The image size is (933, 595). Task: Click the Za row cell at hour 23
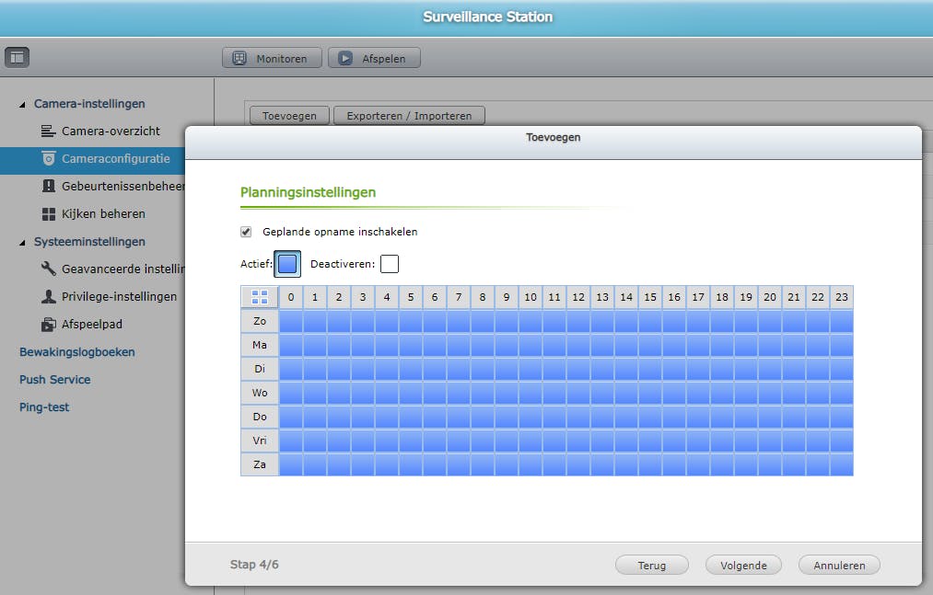click(842, 464)
